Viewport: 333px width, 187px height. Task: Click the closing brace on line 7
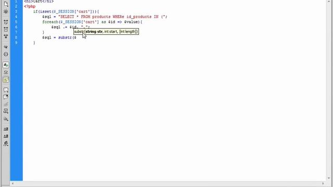pyautogui.click(x=43, y=32)
